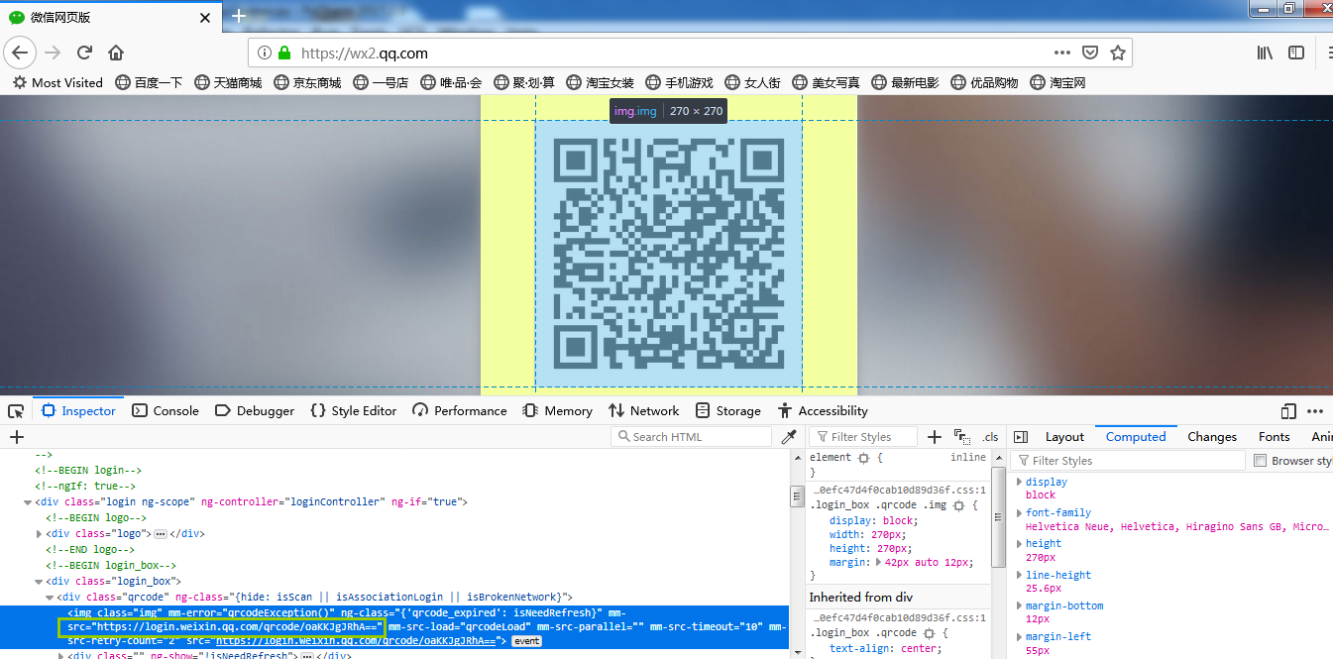Toggle the browser sidebar
Image resolution: width=1333 pixels, height=659 pixels.
point(1296,53)
